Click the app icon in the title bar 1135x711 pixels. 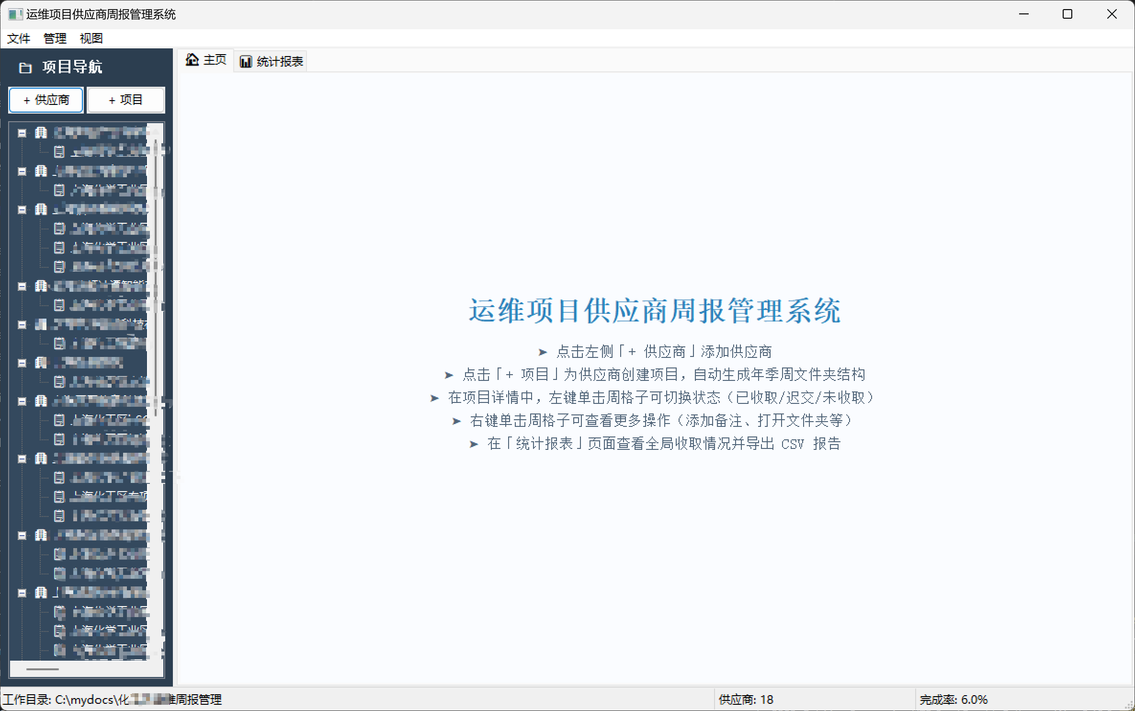[14, 14]
